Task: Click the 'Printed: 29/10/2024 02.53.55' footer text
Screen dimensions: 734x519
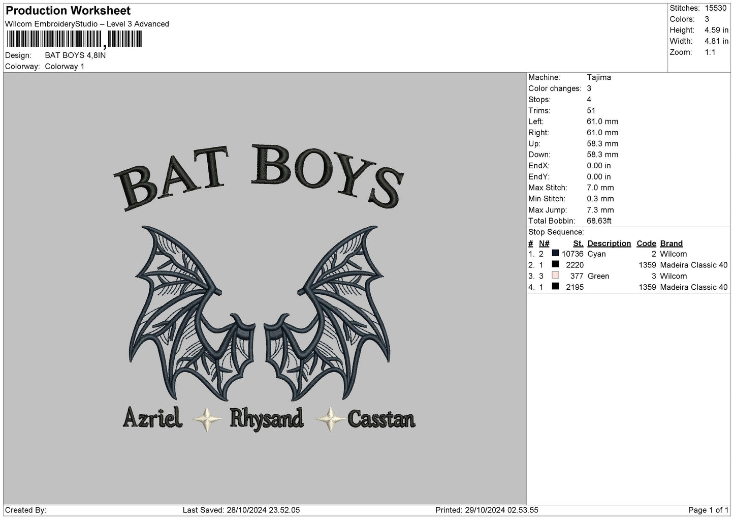Action: pos(487,510)
